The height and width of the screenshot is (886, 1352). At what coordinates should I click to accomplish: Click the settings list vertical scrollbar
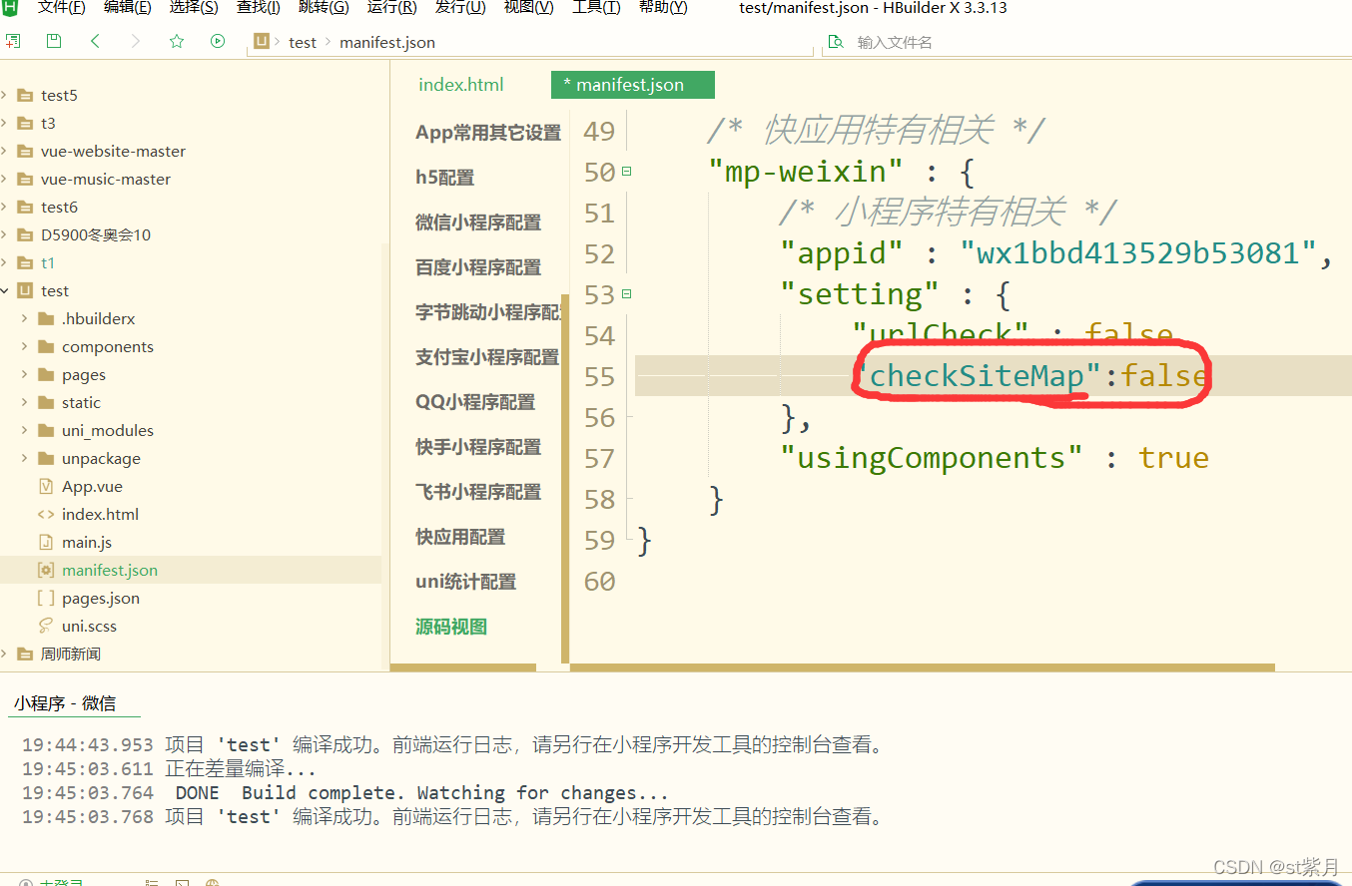click(565, 479)
